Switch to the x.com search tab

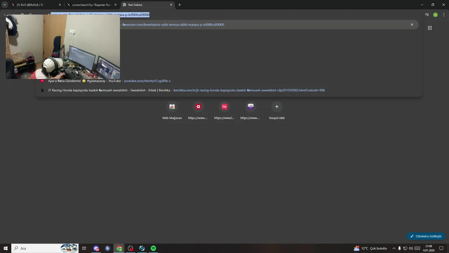pyautogui.click(x=92, y=5)
